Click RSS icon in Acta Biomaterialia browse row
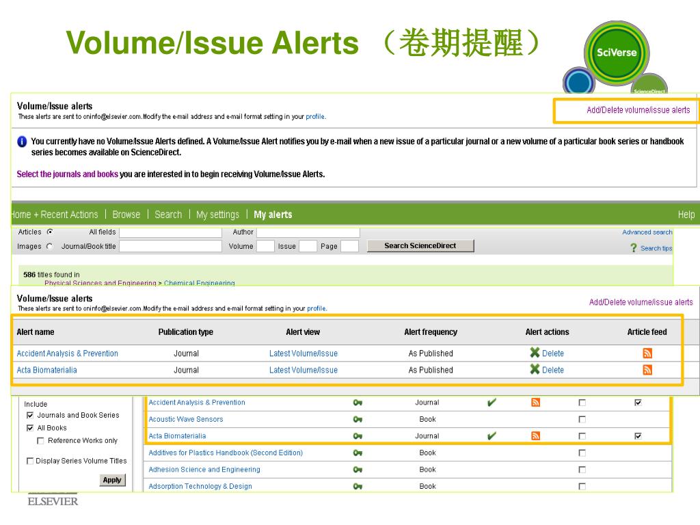The width and height of the screenshot is (700, 525). (x=536, y=435)
